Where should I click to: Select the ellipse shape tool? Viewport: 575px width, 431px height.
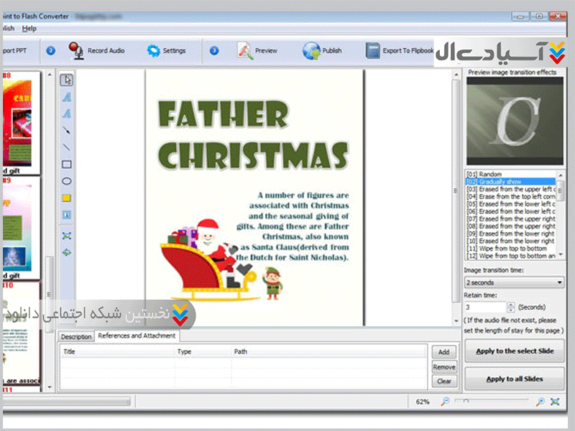pyautogui.click(x=66, y=181)
